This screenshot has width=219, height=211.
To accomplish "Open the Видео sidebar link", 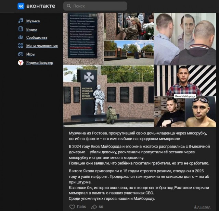I will [x=31, y=30].
